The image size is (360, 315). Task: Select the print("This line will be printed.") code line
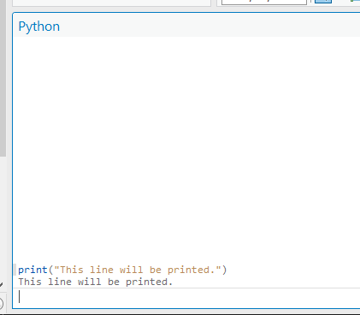click(122, 270)
